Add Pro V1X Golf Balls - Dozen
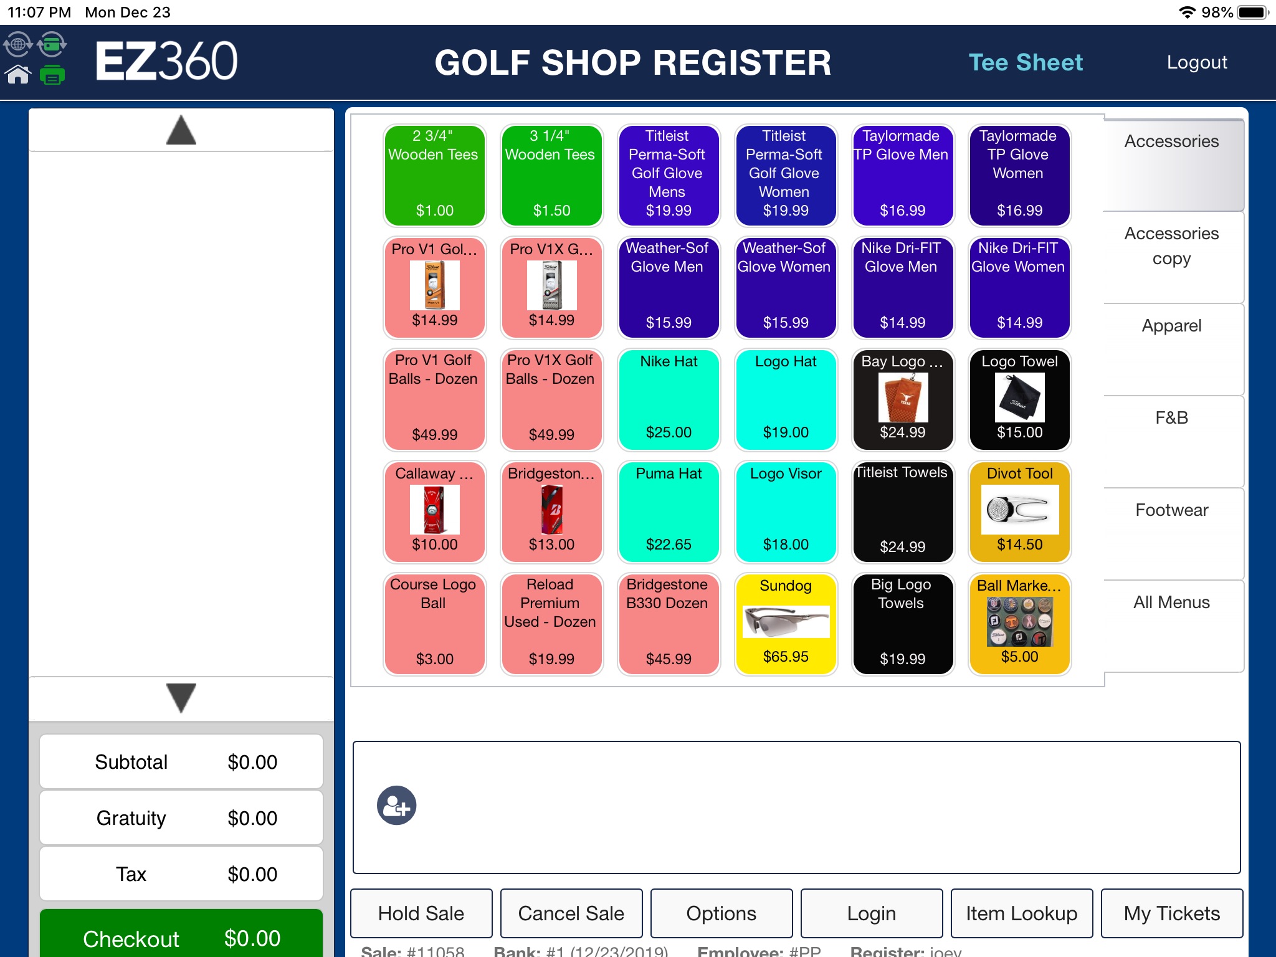1276x957 pixels. [551, 399]
